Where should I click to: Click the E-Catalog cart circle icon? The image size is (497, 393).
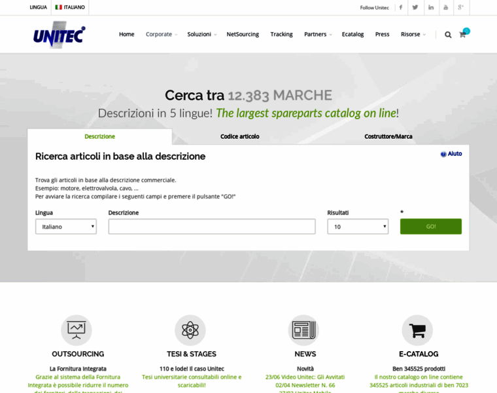click(x=417, y=330)
